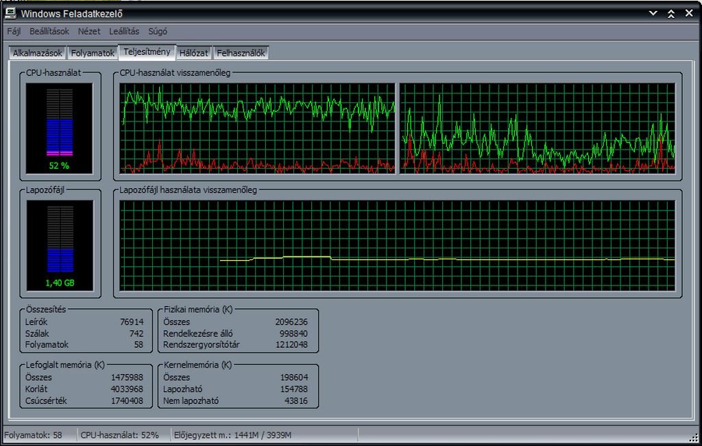Click the first CPU core history graph
The image size is (702, 446).
tap(258, 128)
